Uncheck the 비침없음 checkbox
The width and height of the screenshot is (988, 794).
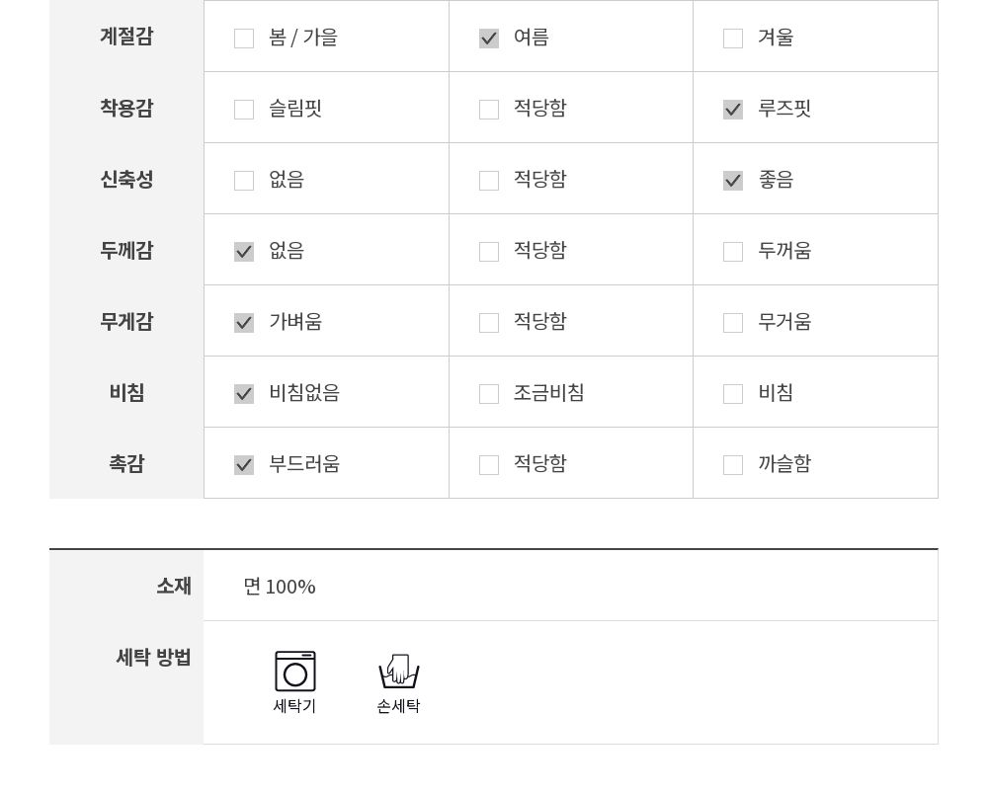pos(244,394)
